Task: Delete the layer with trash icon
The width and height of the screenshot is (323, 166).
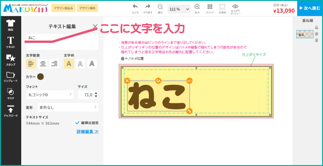Action: pos(317,41)
